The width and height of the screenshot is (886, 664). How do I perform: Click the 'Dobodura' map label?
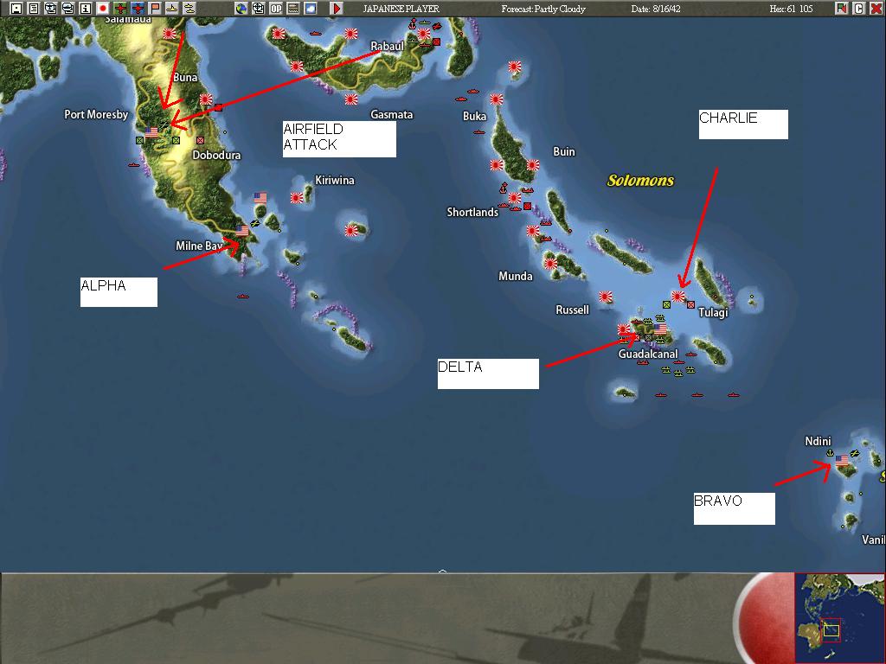[x=216, y=155]
